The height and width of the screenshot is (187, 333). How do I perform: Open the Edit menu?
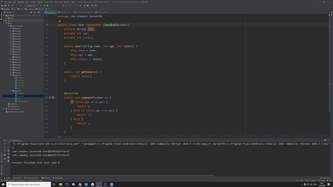(10, 2)
